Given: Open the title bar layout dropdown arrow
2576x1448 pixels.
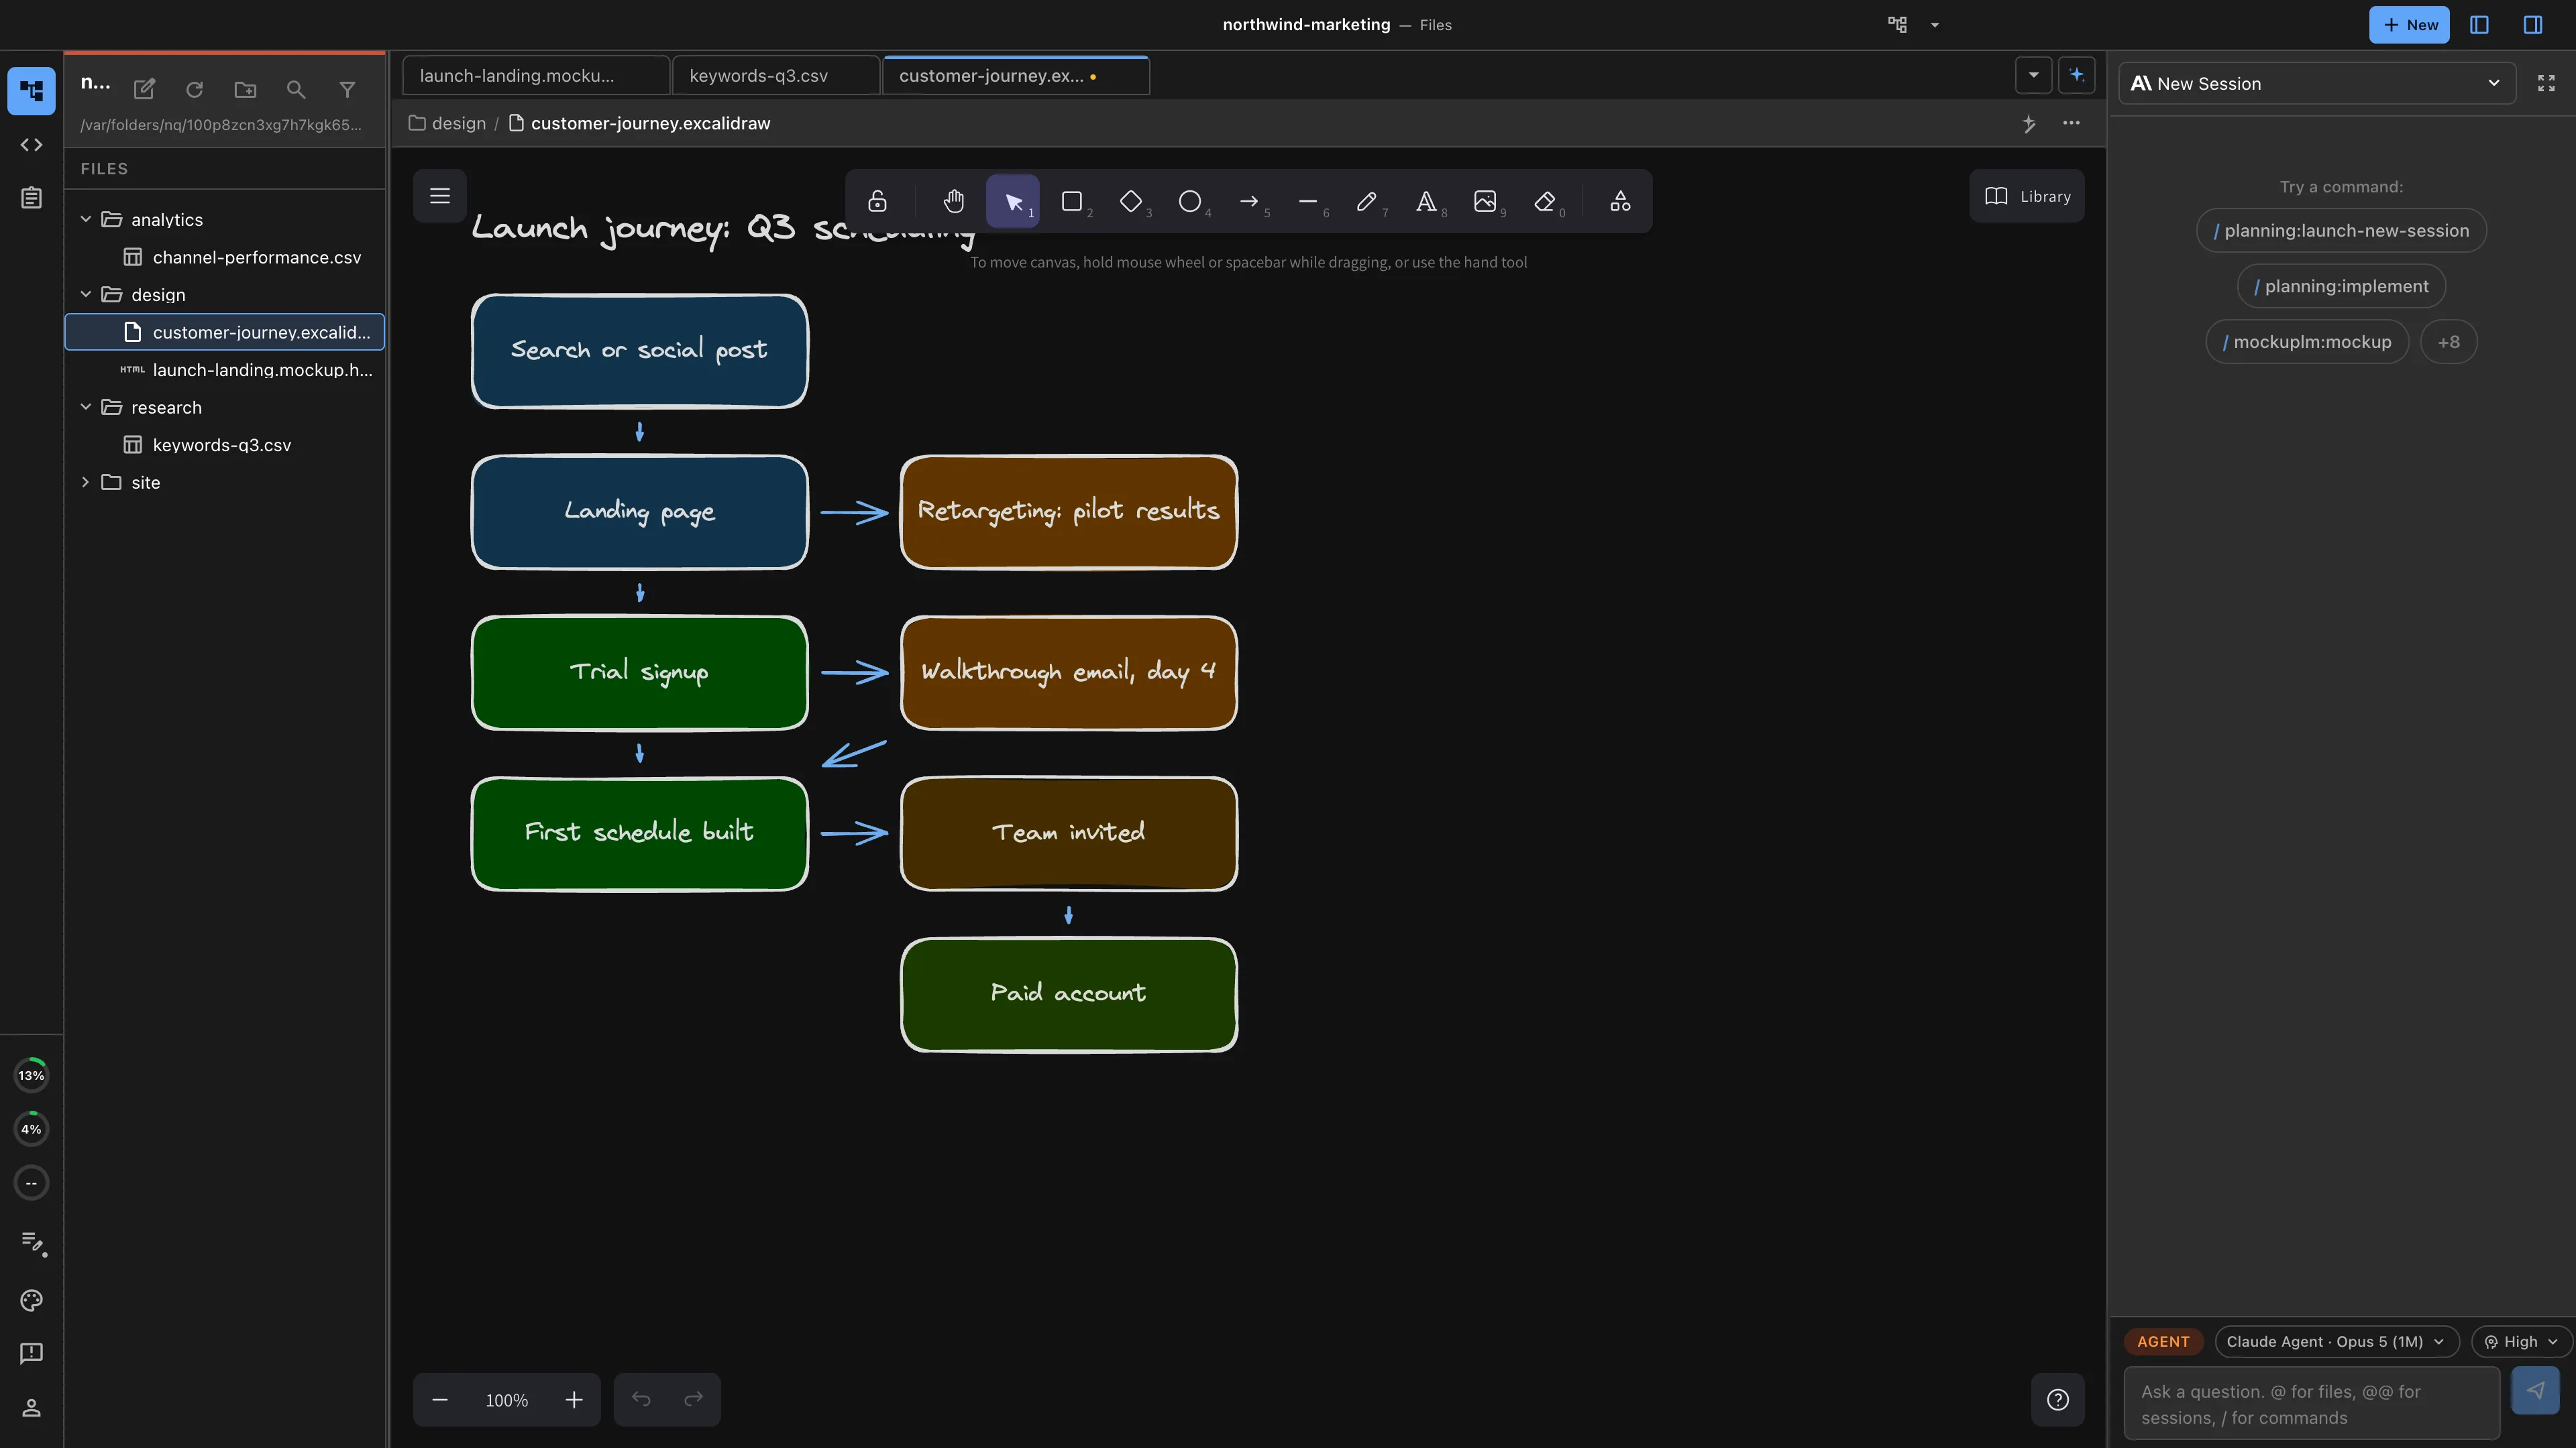Looking at the screenshot, I should coord(1935,25).
